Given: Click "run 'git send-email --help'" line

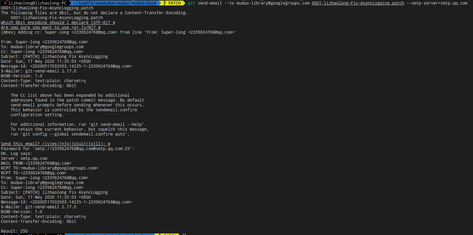Looking at the screenshot, I should tap(79, 124).
